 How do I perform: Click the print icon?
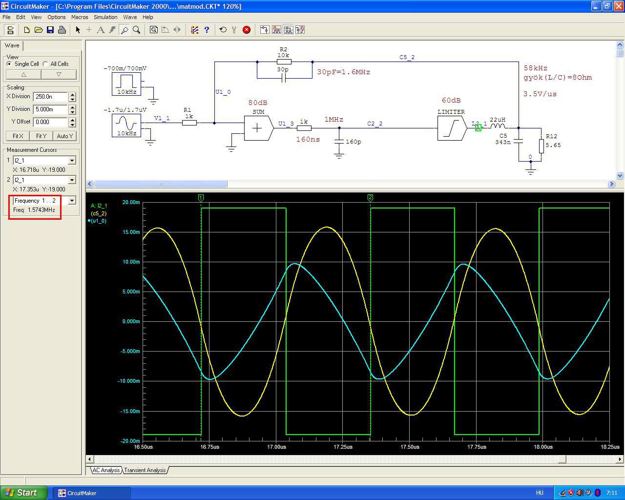point(62,30)
